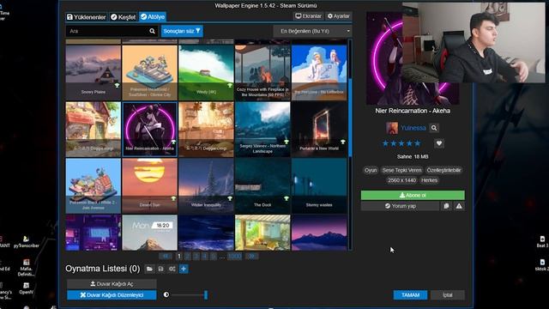Click search icon next to author Yulnessa
This screenshot has width=549, height=309.
[x=434, y=128]
